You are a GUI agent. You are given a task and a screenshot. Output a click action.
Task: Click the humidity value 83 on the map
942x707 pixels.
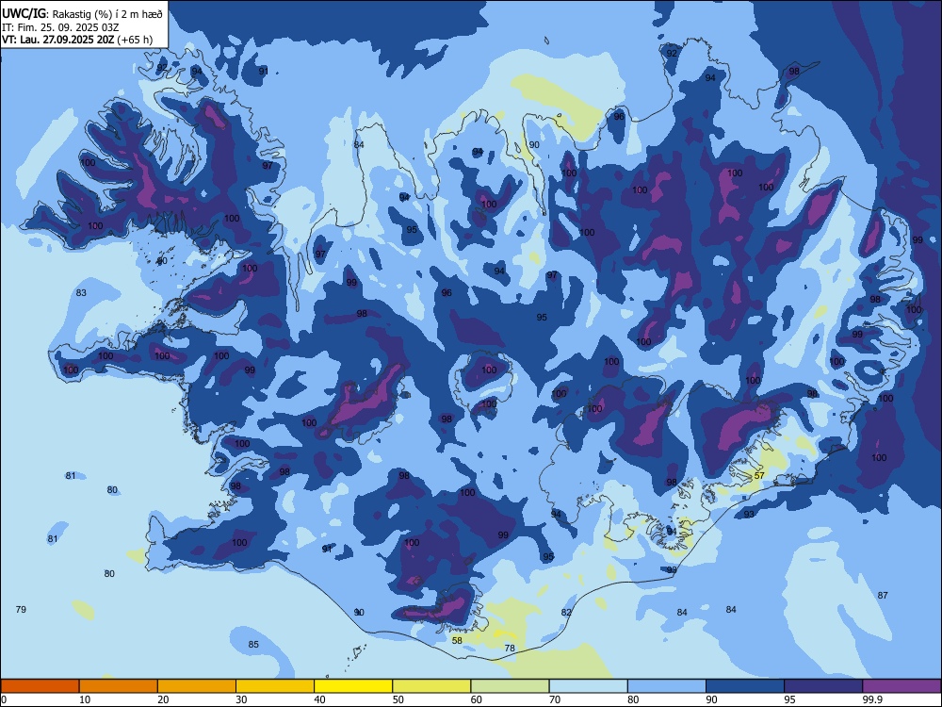[x=81, y=293]
